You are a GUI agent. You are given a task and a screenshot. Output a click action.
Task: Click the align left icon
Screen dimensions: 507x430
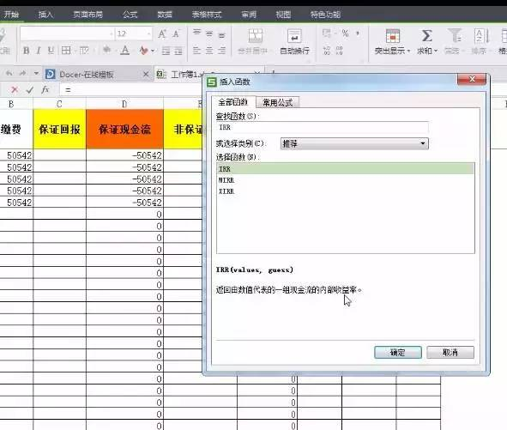197,51
